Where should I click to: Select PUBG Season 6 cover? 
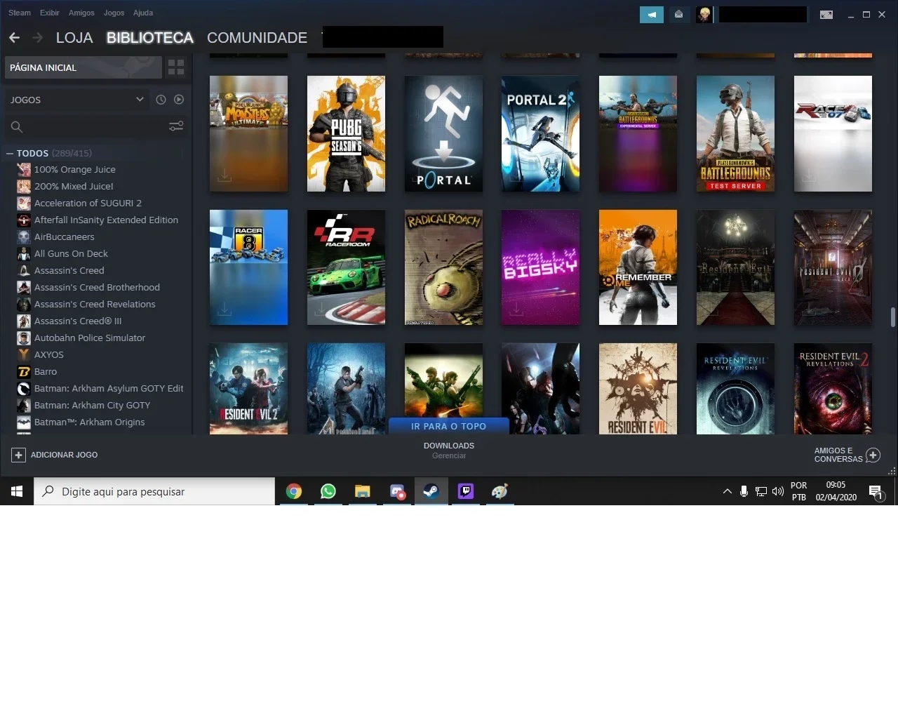tap(346, 133)
